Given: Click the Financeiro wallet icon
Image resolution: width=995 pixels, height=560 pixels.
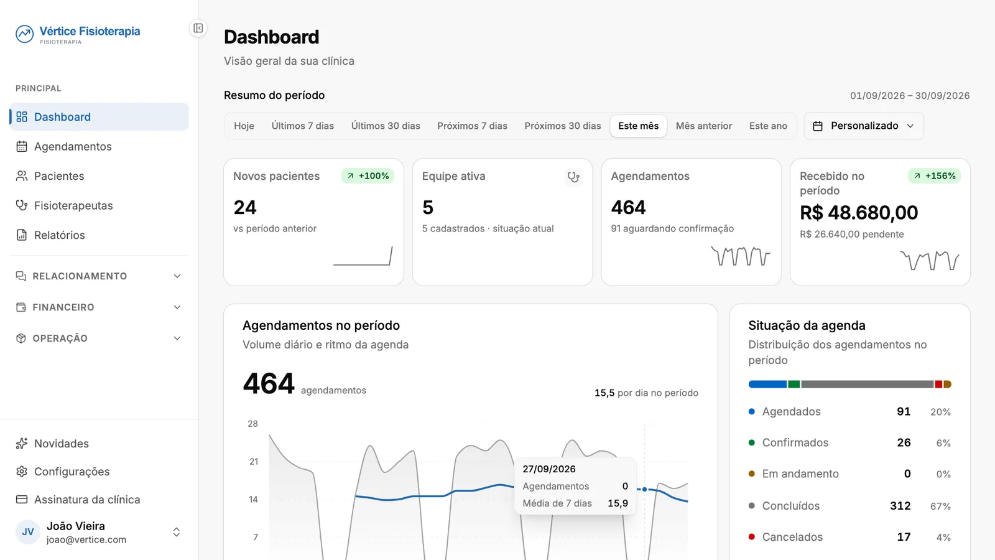Looking at the screenshot, I should pyautogui.click(x=21, y=307).
